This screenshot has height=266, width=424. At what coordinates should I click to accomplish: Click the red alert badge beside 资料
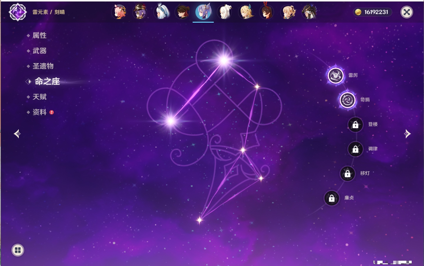coord(52,112)
